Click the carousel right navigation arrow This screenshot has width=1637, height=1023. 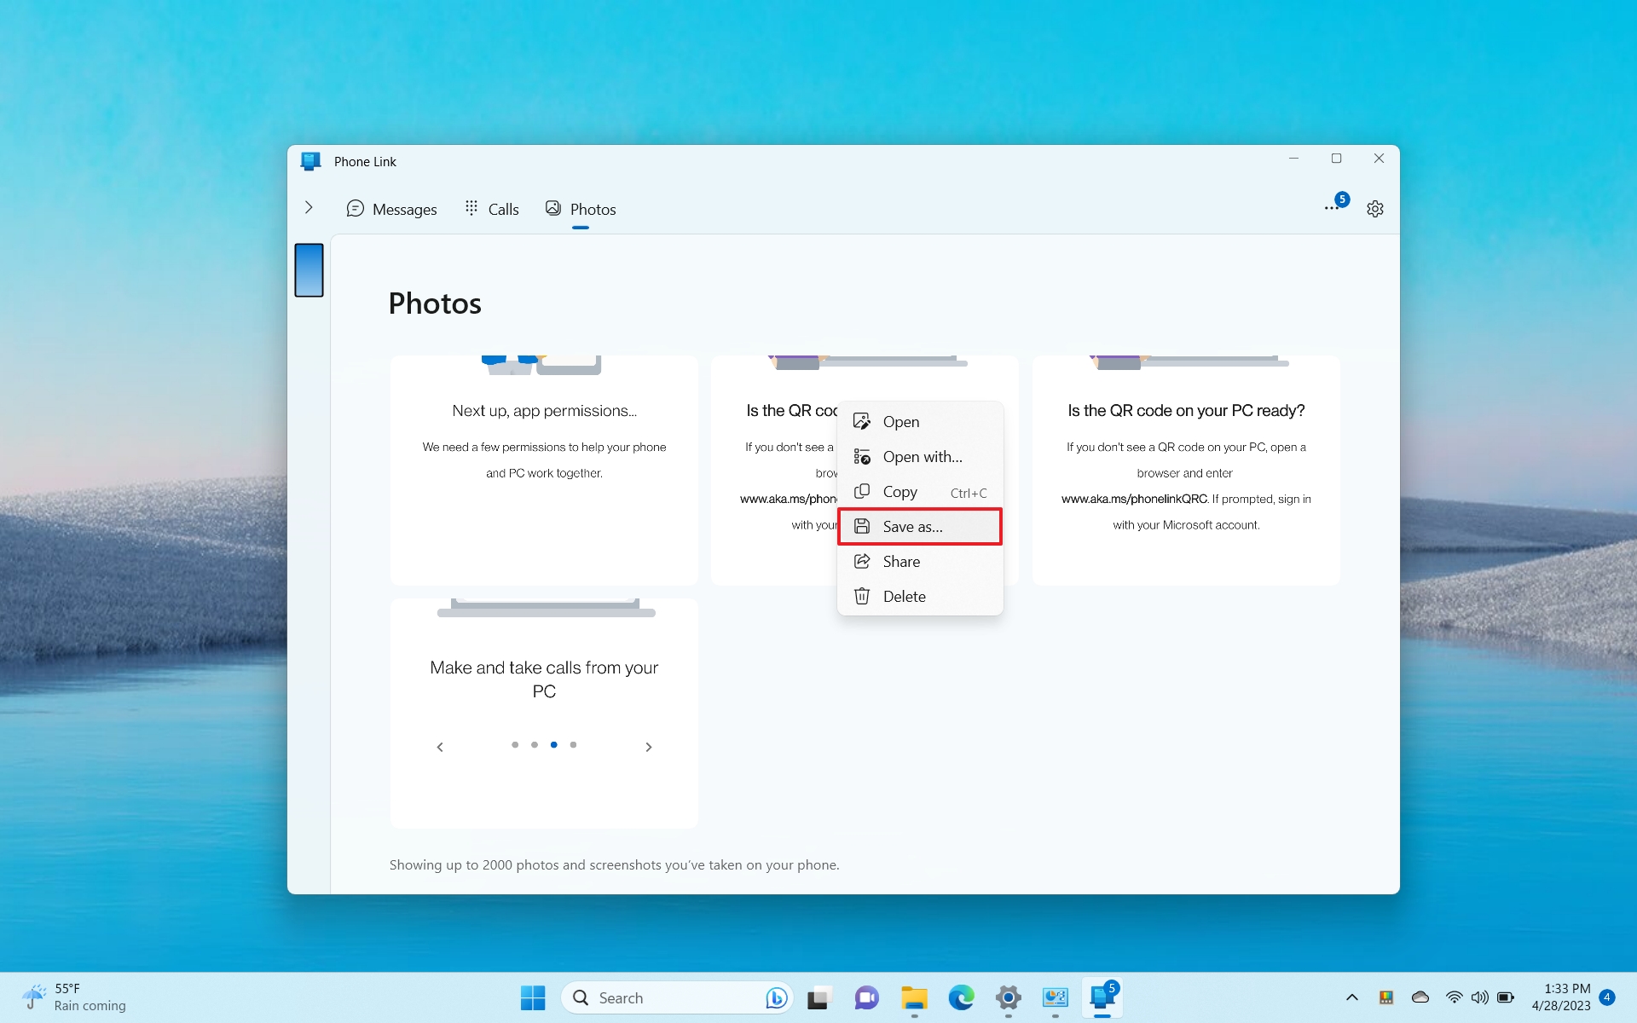tap(650, 747)
